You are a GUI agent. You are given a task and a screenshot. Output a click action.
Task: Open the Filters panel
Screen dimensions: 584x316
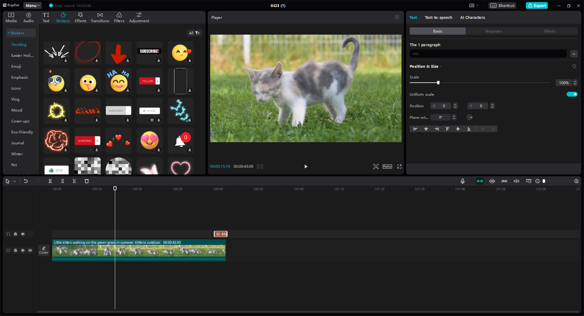tap(119, 18)
